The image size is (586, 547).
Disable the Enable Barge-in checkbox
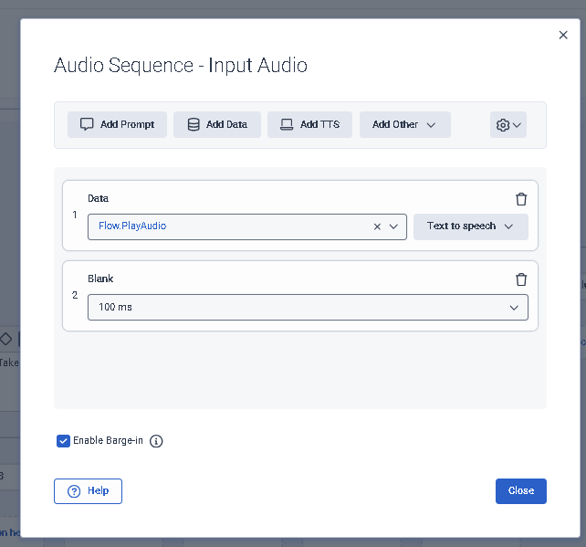tap(63, 441)
